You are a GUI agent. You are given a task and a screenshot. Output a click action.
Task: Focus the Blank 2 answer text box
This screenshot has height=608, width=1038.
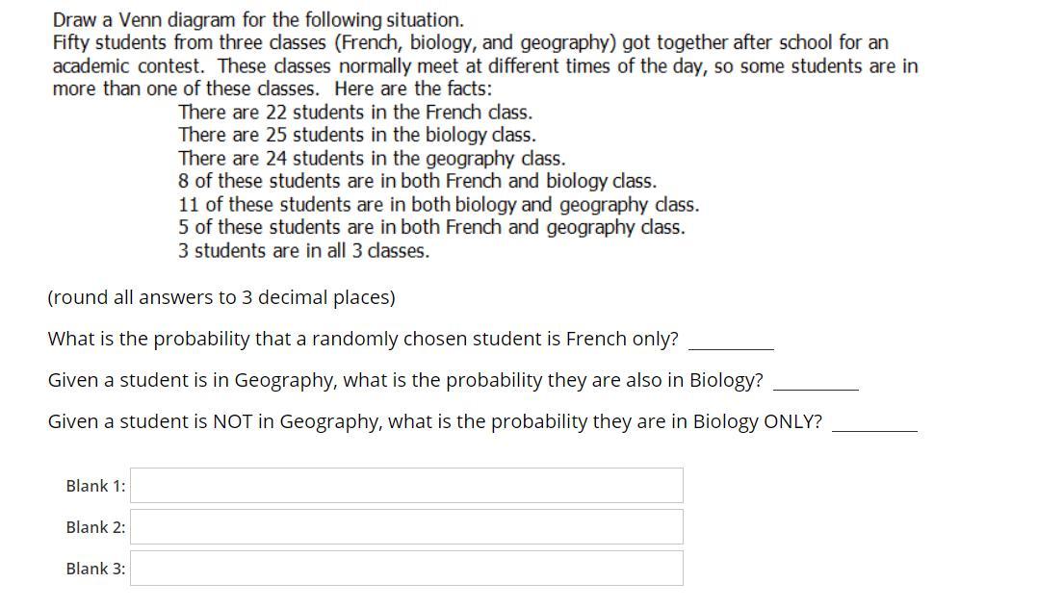click(406, 527)
